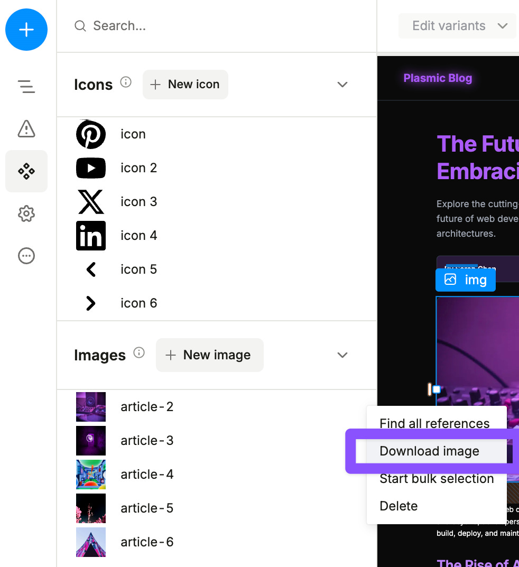Click the New icon button

tap(185, 84)
